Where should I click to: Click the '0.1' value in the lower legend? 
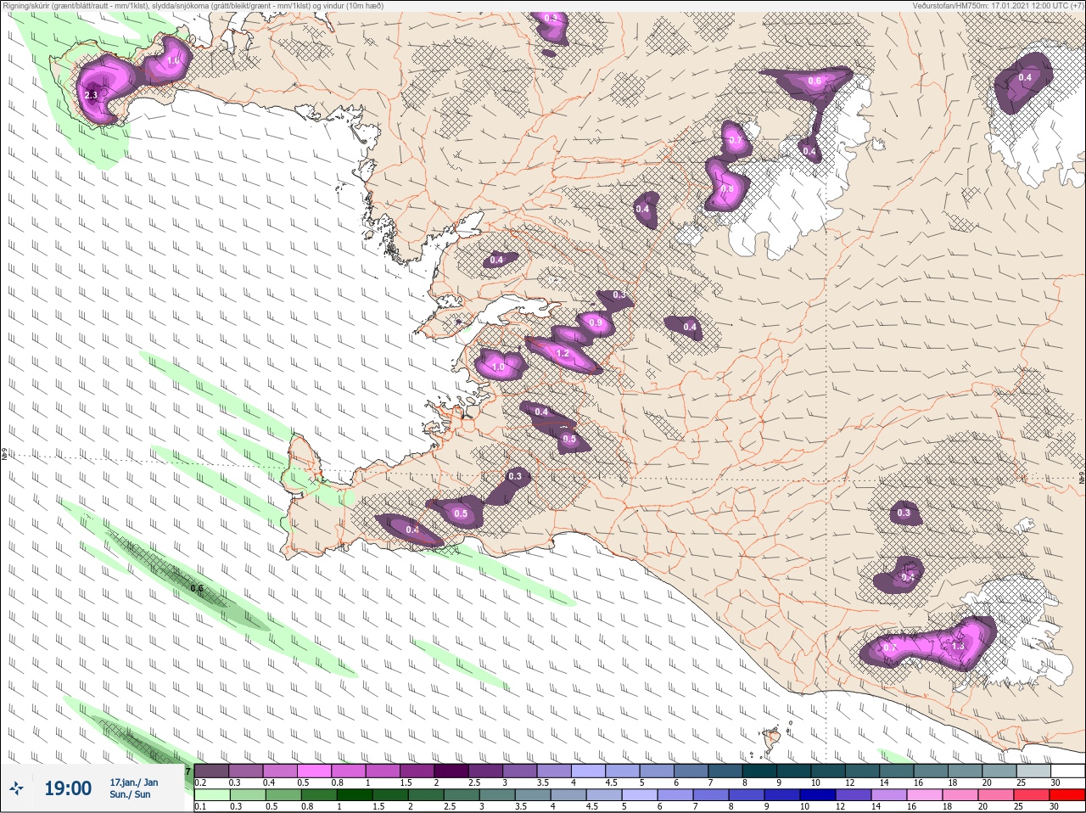199,806
